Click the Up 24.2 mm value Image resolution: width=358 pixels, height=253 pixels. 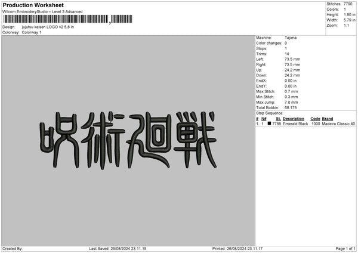pos(292,70)
